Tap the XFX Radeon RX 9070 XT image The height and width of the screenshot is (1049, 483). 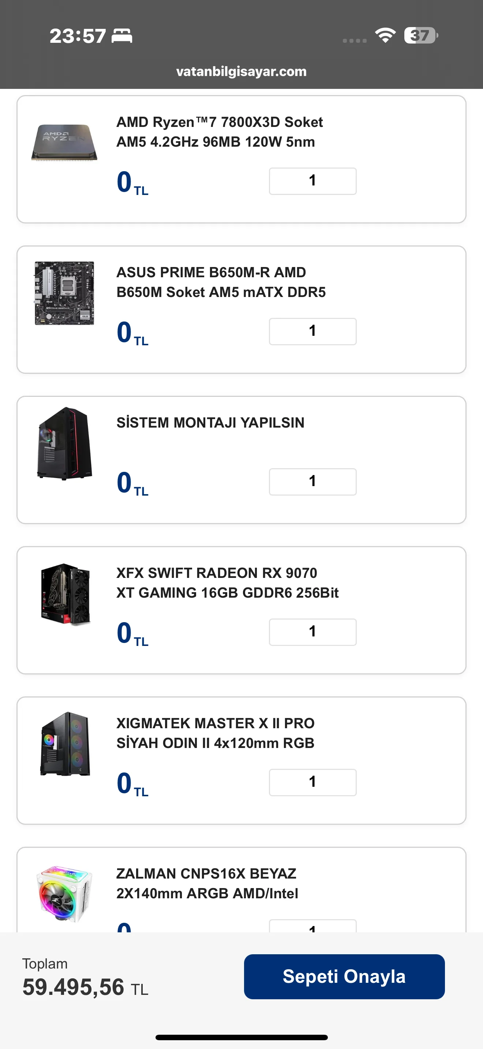click(x=65, y=594)
